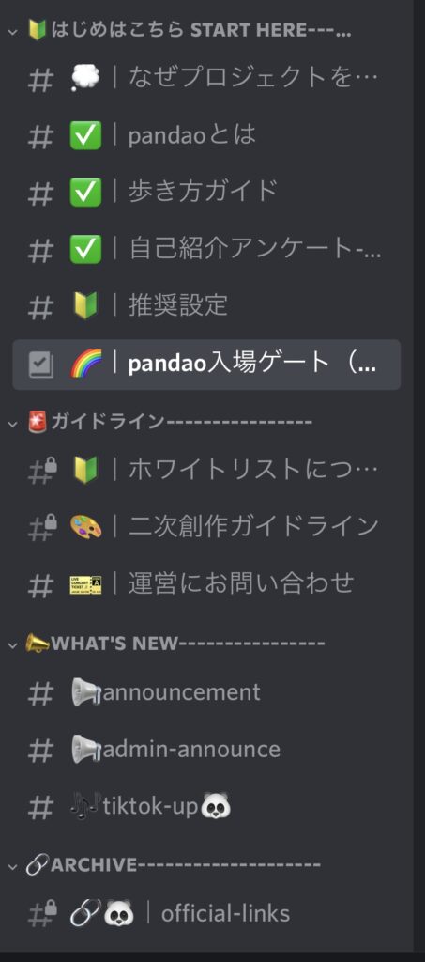Click the megaphone icon next to announcement
The width and height of the screenshot is (425, 962).
point(86,692)
